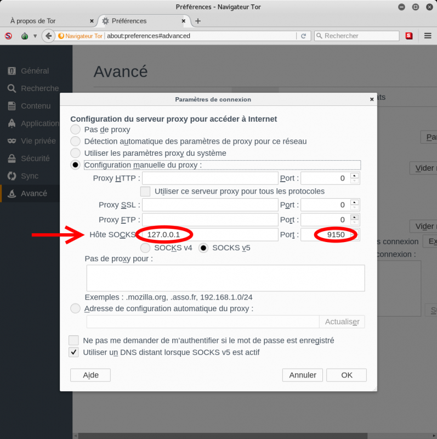Click the Hôte SOCKS field with 127.0.0.1
Screen dimensions: 437x439
[x=210, y=235]
